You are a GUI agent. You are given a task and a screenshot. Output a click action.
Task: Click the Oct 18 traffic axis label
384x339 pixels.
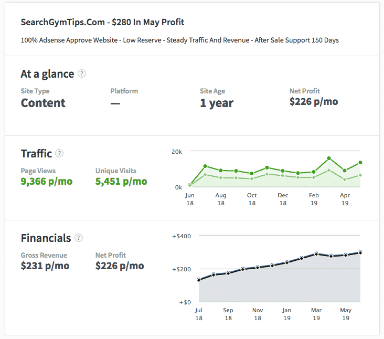(252, 199)
